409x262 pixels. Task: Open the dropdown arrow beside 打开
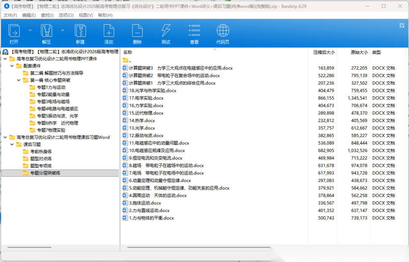point(30,30)
